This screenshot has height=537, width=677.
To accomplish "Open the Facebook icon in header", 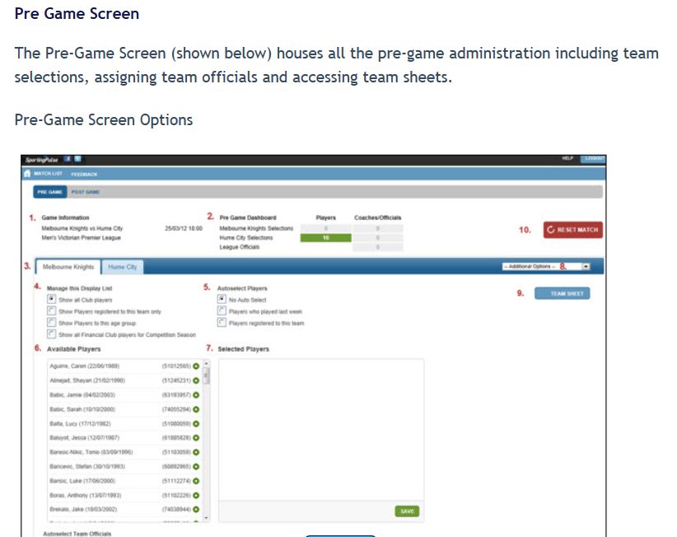I will 67,158.
